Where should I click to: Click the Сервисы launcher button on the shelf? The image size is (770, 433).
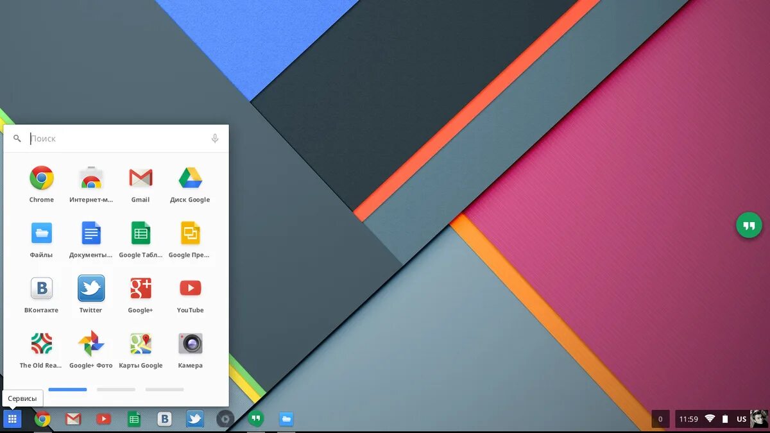point(12,419)
